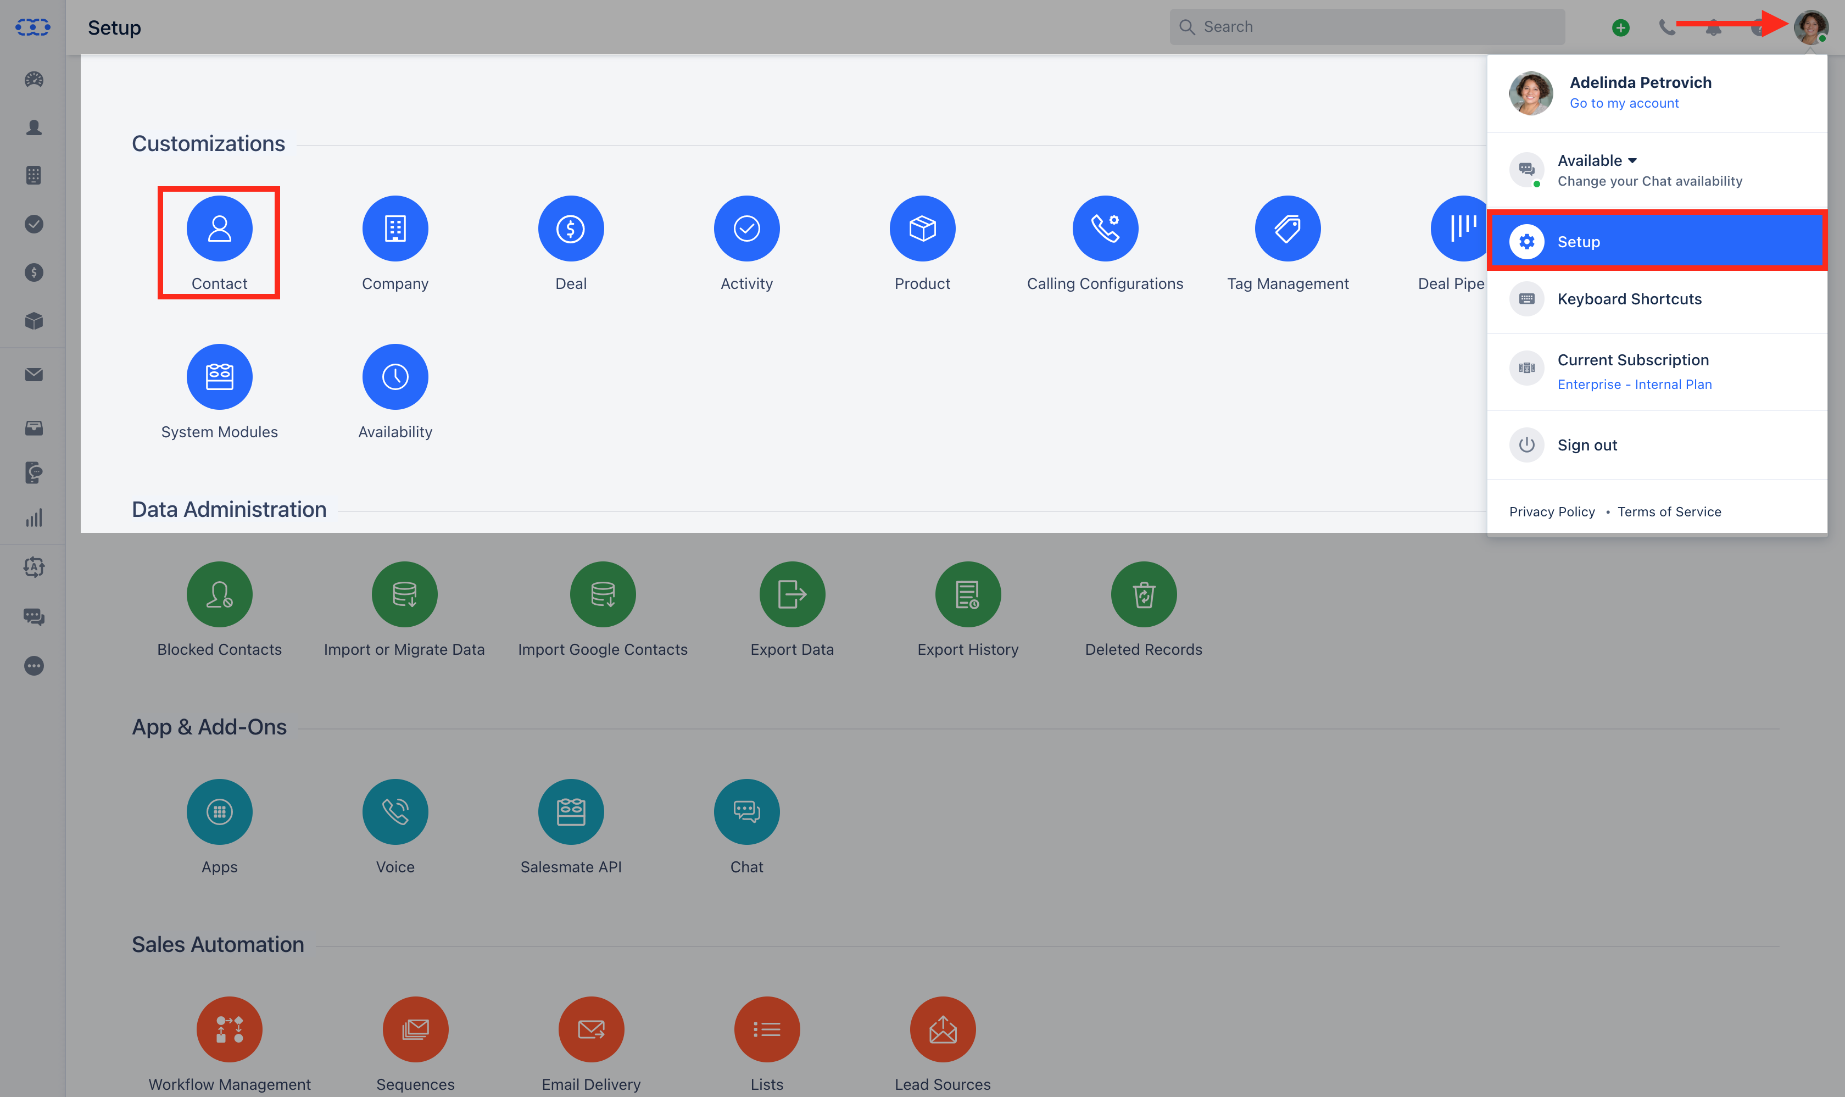Open the Inbox tray sidebar icon

[34, 428]
